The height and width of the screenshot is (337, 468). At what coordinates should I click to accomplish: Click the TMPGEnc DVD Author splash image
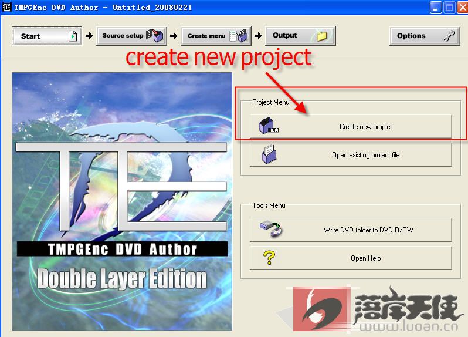(122, 201)
